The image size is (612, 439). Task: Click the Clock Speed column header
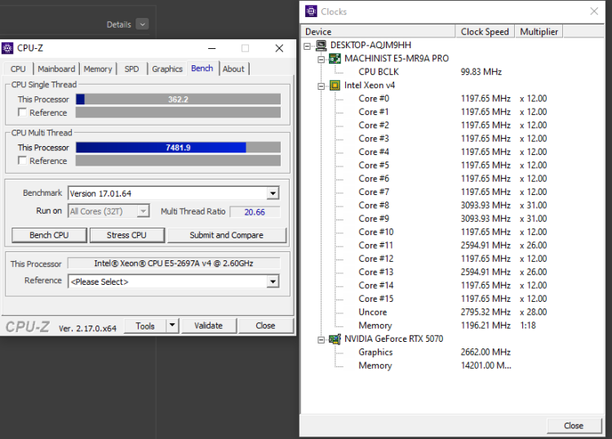tap(485, 32)
